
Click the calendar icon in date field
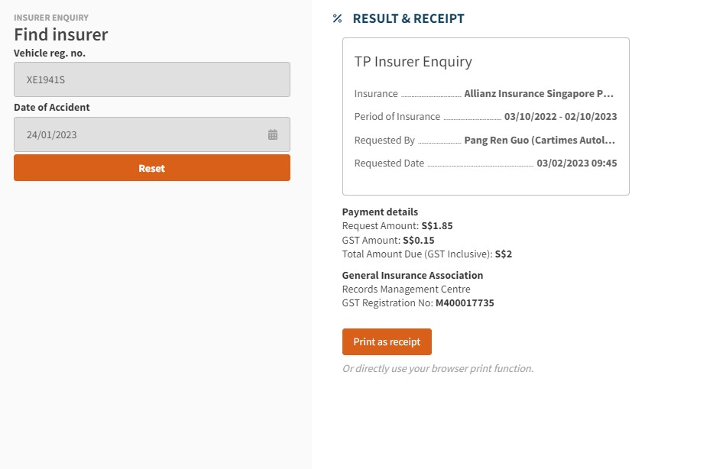(x=273, y=134)
